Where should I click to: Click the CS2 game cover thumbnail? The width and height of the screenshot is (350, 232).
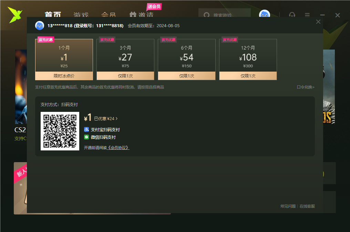(x=21, y=86)
